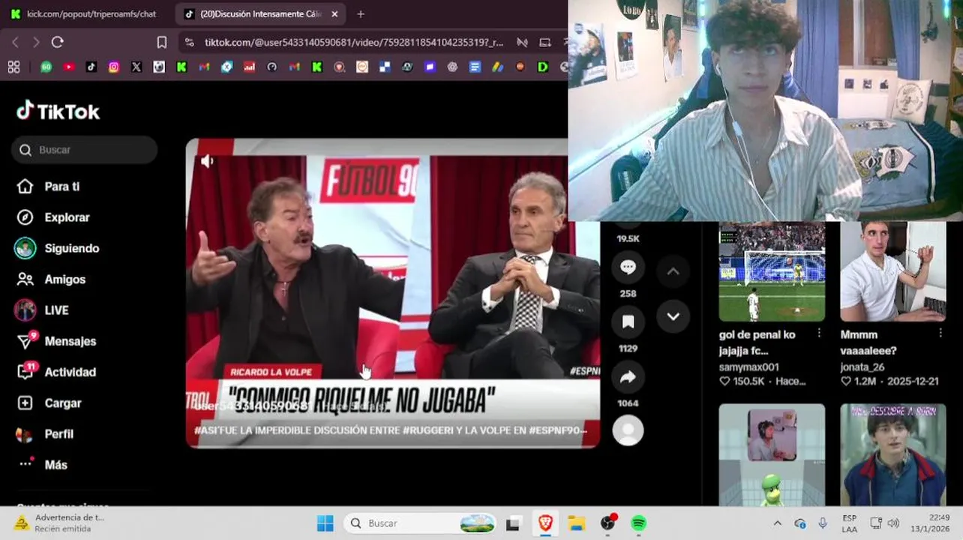Open Spotify from the taskbar
The height and width of the screenshot is (540, 963).
(x=638, y=523)
